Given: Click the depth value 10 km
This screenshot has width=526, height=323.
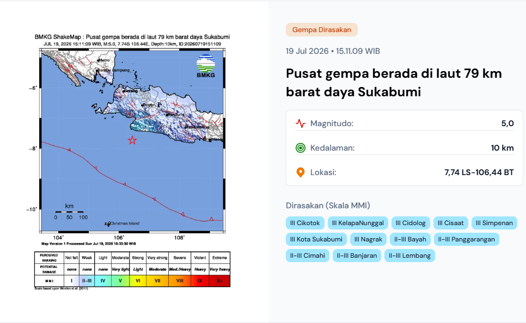Looking at the screenshot, I should point(502,148).
